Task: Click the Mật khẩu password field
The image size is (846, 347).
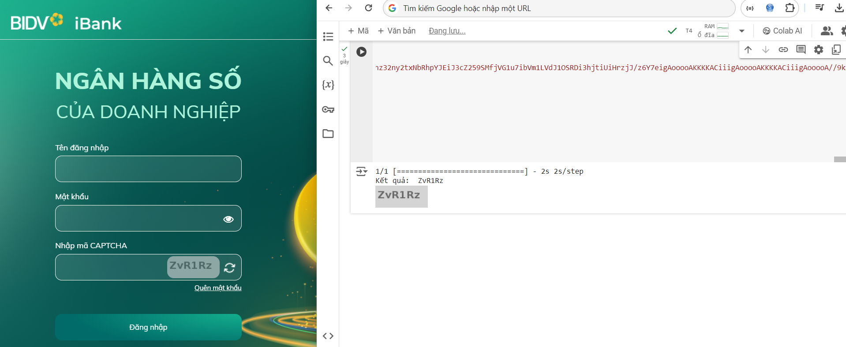Action: (x=148, y=218)
